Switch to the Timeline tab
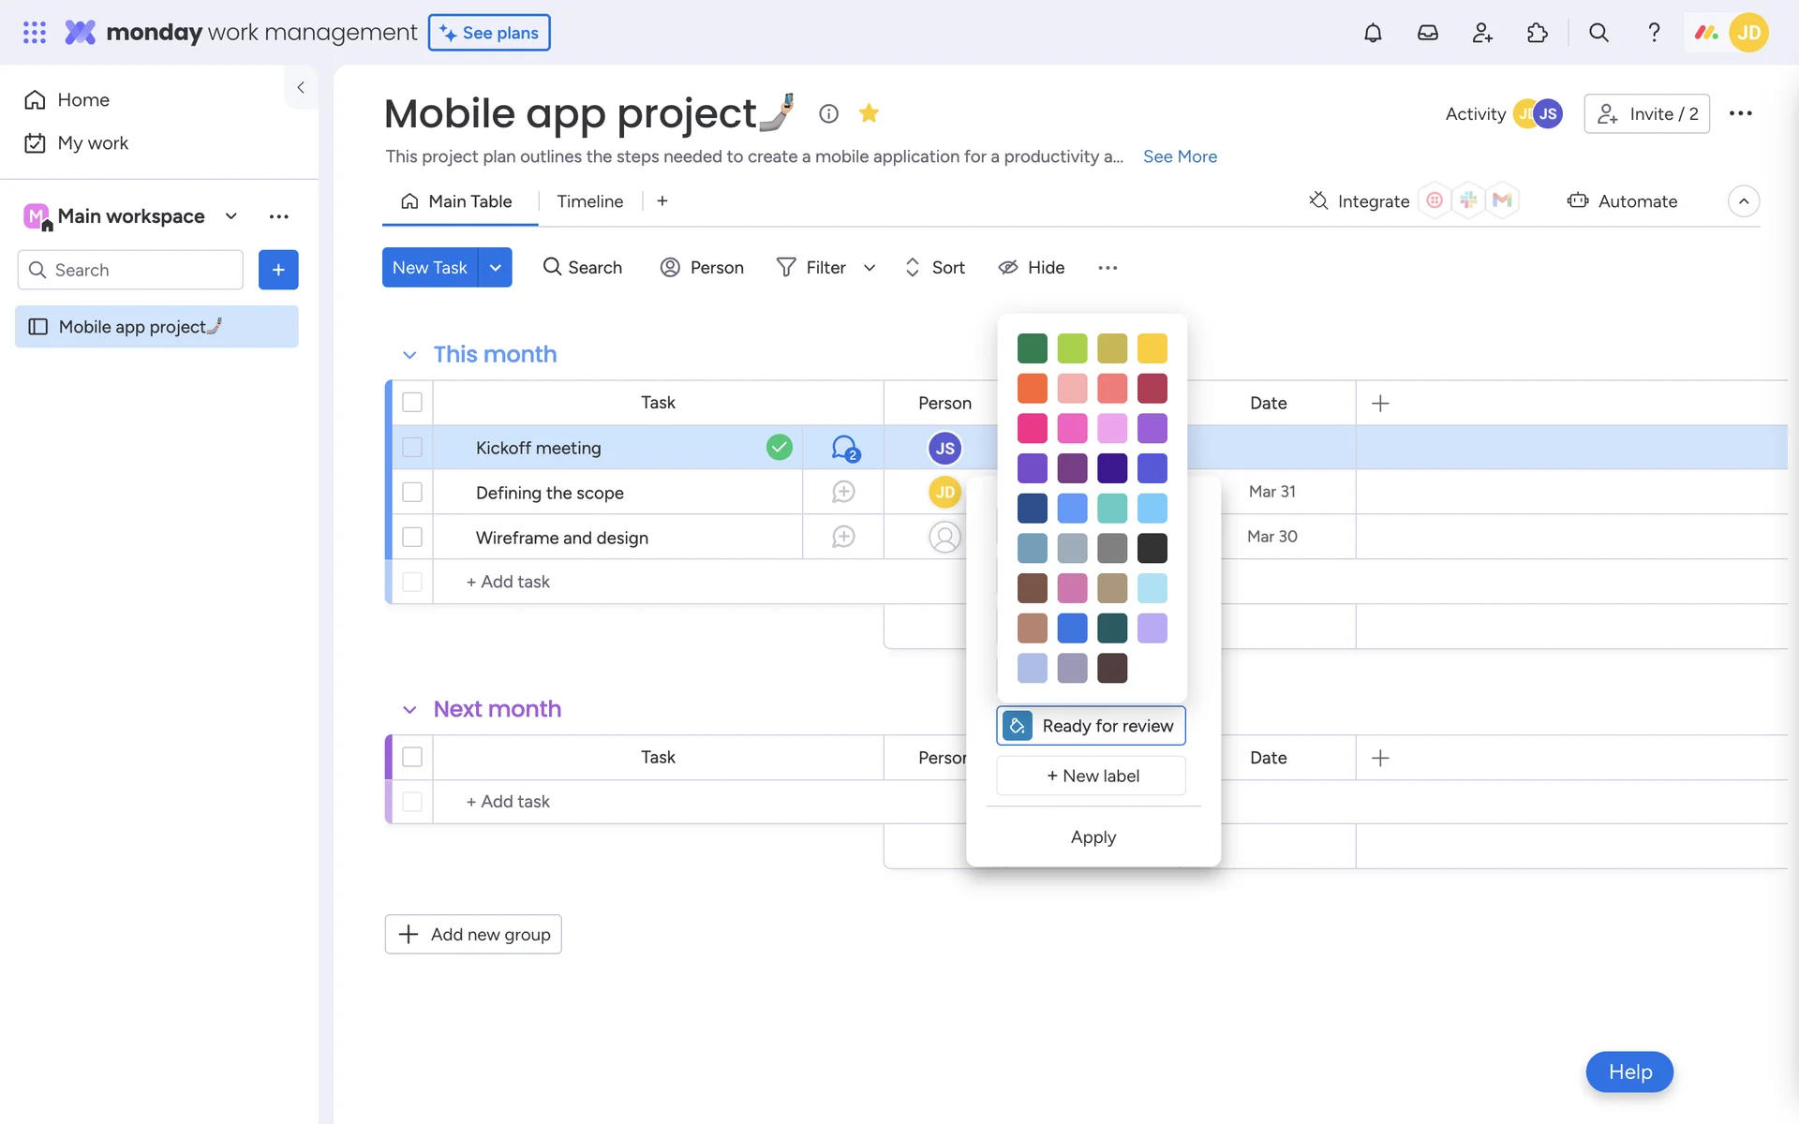Viewport: 1799px width, 1124px height. tap(589, 201)
